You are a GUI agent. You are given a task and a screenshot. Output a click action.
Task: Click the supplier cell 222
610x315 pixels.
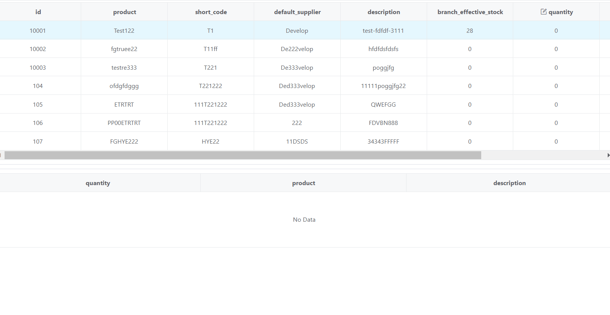297,123
